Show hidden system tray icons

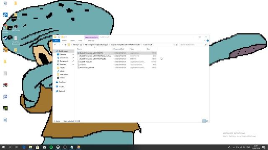(x=234, y=147)
